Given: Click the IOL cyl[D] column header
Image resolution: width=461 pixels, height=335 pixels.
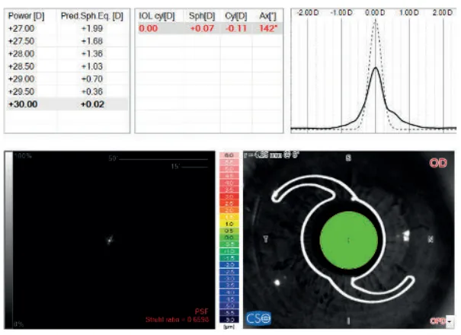Looking at the screenshot, I should pos(157,16).
